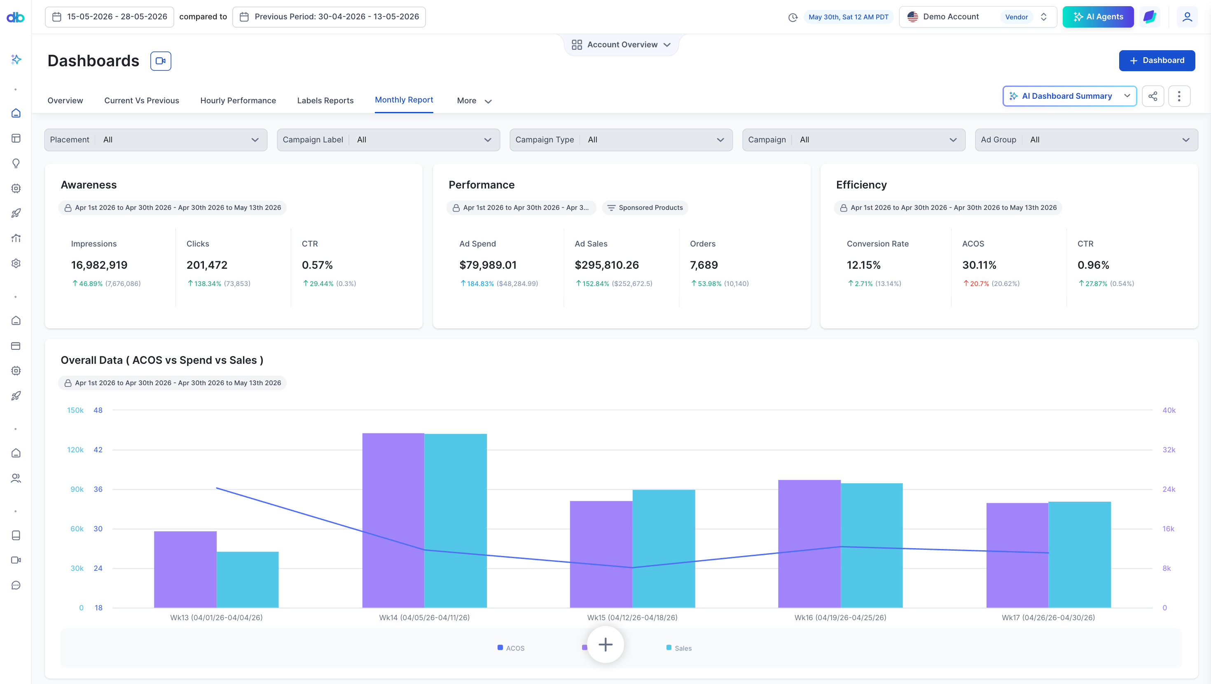Open the Previous Period comparison picker
Screen dimensions: 1211x684
click(329, 17)
